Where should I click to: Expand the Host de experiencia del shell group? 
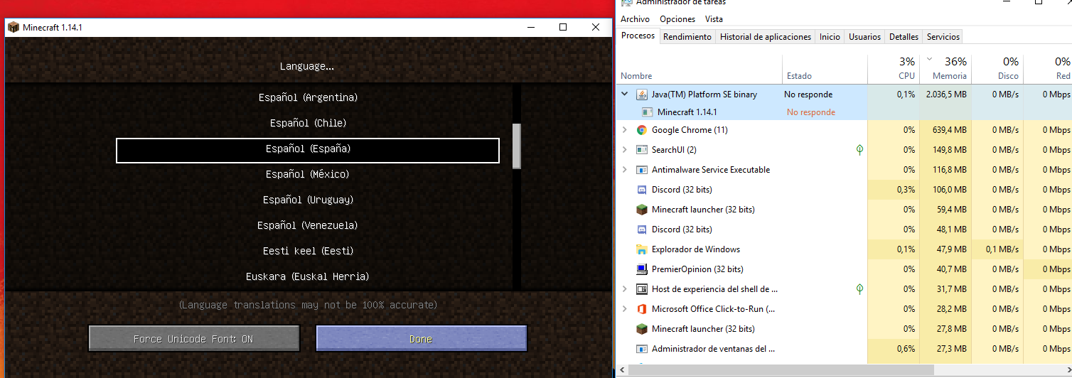point(625,289)
